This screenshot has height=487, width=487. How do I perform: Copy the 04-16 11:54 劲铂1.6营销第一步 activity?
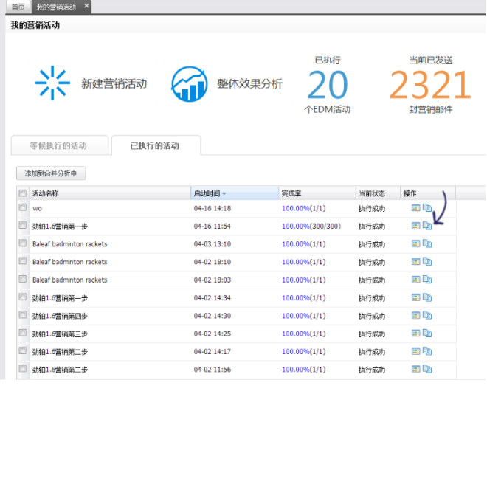[427, 227]
